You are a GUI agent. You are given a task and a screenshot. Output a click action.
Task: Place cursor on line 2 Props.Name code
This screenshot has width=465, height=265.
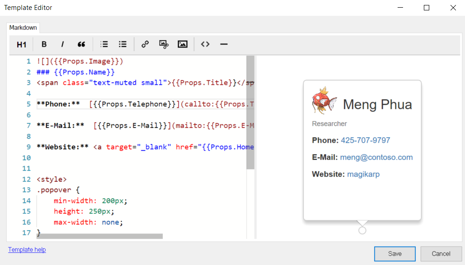point(76,72)
